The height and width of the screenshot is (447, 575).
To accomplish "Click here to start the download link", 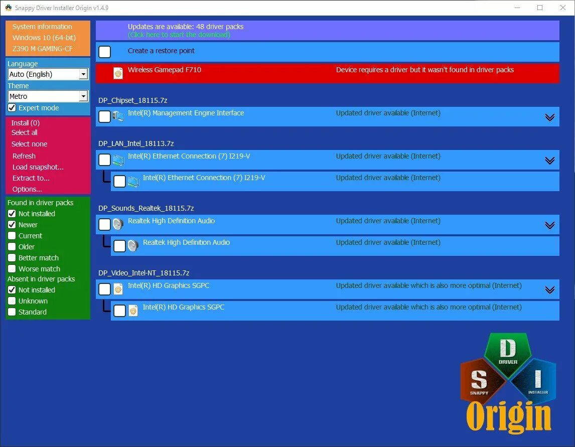I will 179,35.
